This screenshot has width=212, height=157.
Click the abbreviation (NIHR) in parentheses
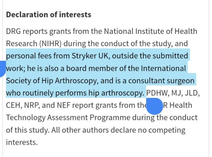tap(50, 44)
